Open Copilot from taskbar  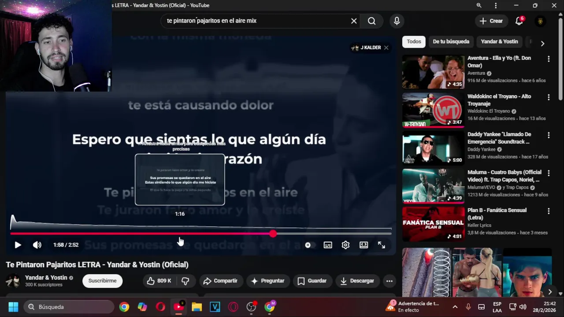[x=142, y=307]
